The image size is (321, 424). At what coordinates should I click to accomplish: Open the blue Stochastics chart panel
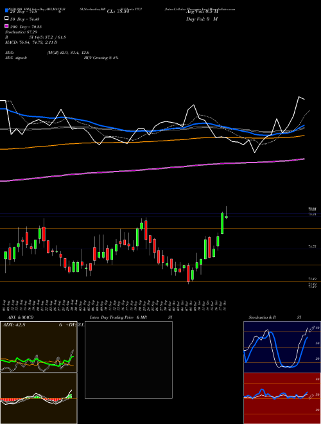click(x=282, y=347)
